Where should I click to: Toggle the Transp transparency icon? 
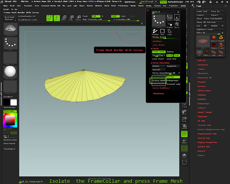coord(184,141)
